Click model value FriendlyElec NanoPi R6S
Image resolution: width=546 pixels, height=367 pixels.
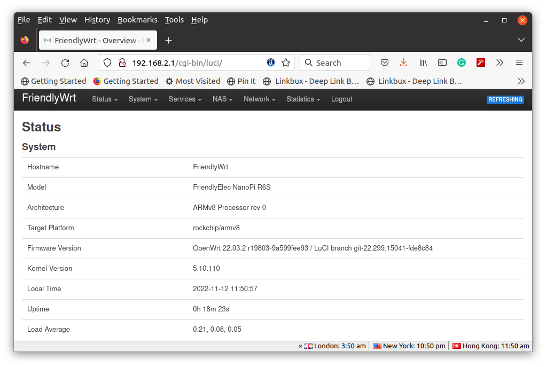point(232,188)
